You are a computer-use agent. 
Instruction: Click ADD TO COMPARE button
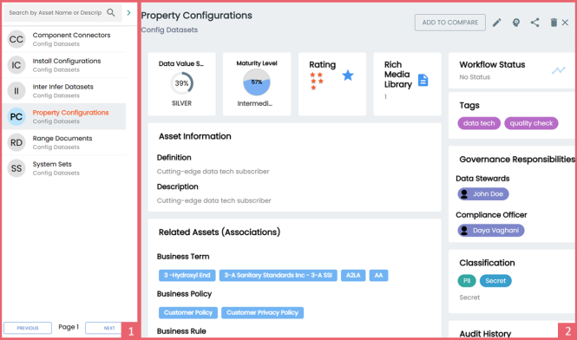click(x=450, y=23)
